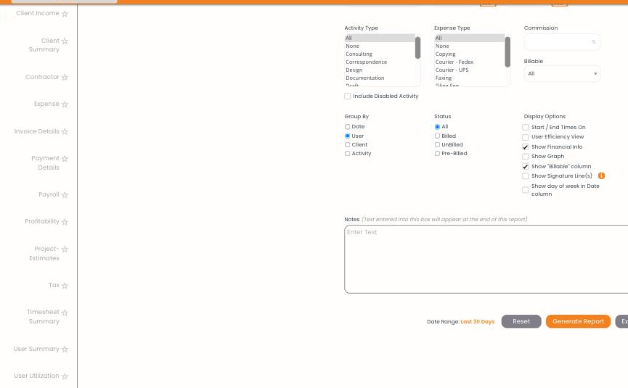The height and width of the screenshot is (388, 628).
Task: Enable Show Signature Line(s)
Action: point(526,176)
